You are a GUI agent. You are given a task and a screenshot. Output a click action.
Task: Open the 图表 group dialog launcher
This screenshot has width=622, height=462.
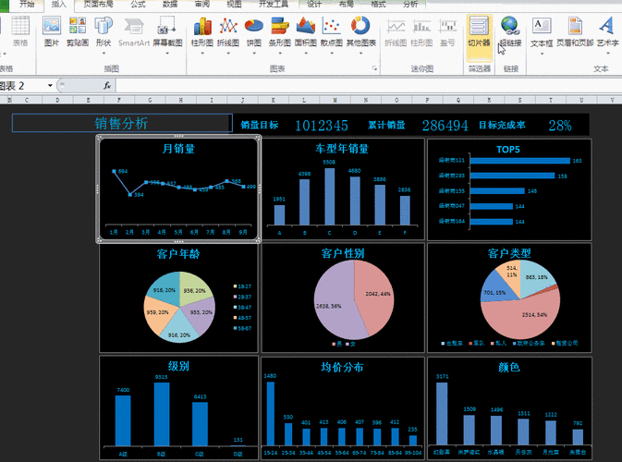pyautogui.click(x=374, y=68)
